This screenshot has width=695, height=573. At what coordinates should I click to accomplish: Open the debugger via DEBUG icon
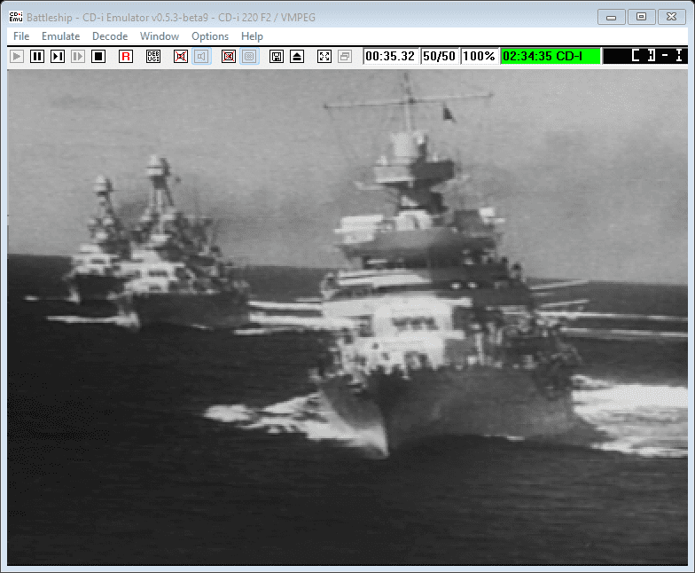click(153, 56)
